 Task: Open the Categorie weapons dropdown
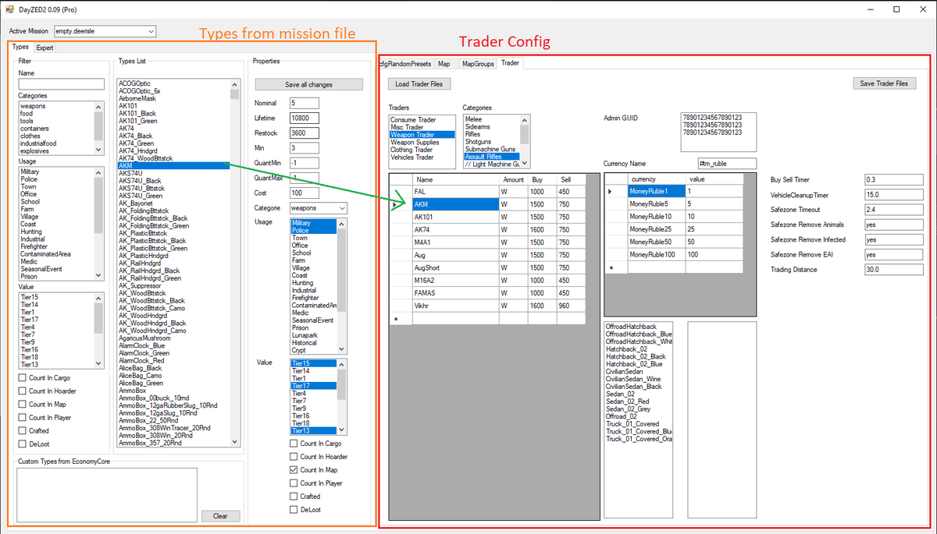click(x=318, y=208)
